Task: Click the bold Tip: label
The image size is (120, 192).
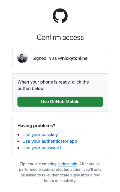Action: [x=23, y=164]
